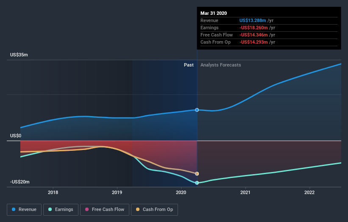Click the Revenue row label in tooltip
Screen dimensions: 348x222
(209, 20)
